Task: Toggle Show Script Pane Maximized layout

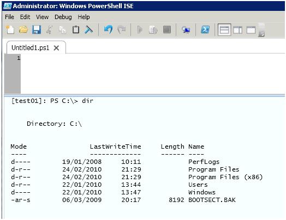Action: [251, 30]
